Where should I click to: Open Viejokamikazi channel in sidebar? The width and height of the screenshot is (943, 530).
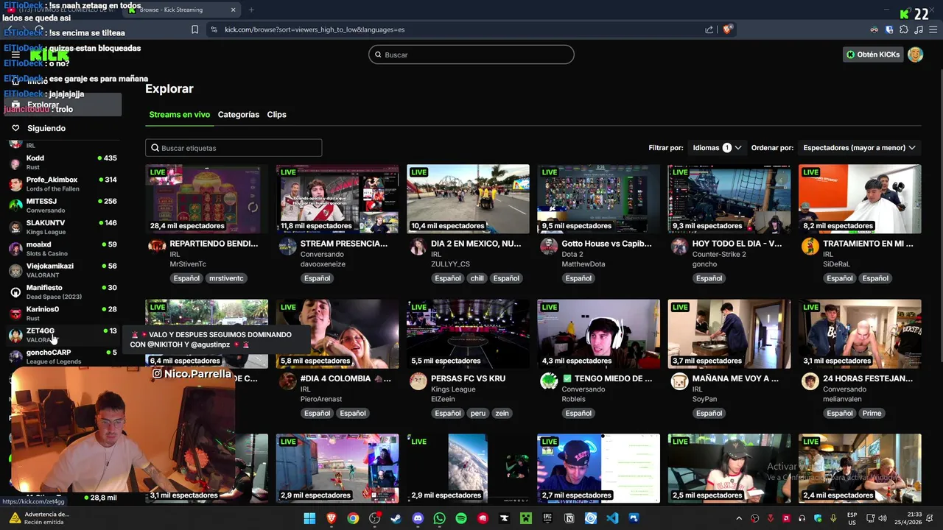(63, 270)
